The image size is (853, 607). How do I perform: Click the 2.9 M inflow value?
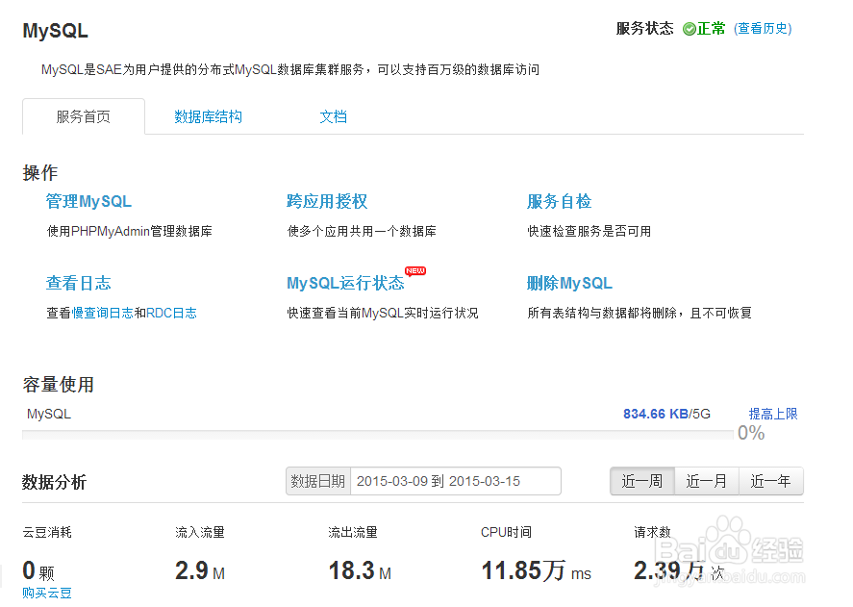[x=200, y=571]
